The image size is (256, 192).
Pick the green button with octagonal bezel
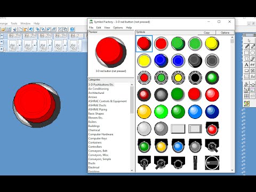pyautogui.click(x=161, y=78)
